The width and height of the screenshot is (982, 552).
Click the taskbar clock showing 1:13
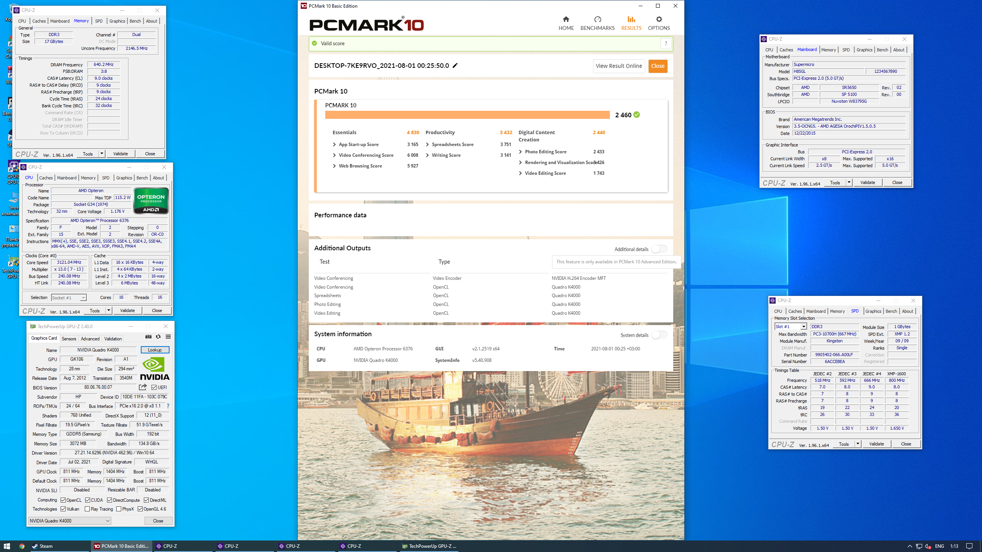click(954, 546)
